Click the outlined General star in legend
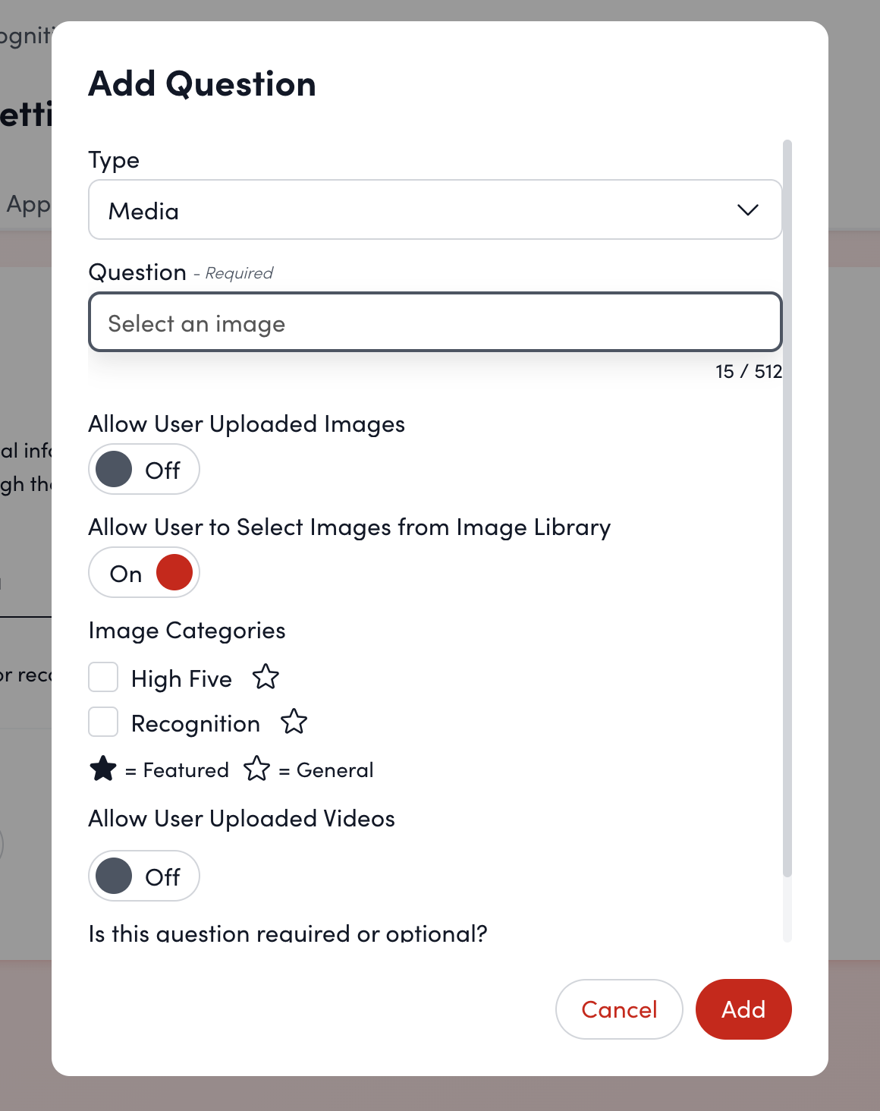 (256, 770)
